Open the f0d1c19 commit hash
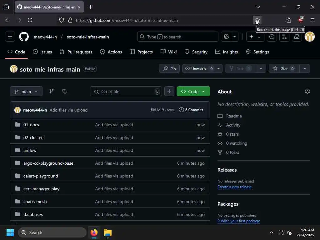This screenshot has height=240, width=320. [x=157, y=110]
